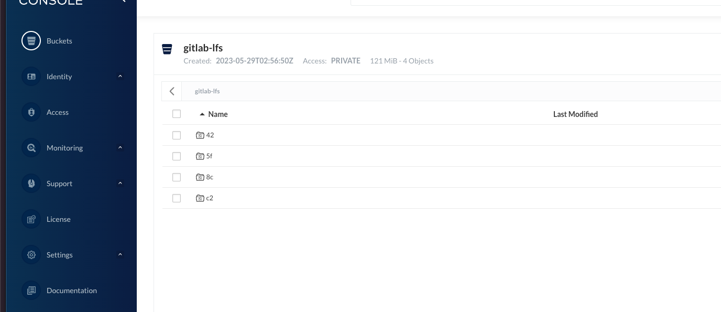The image size is (721, 312).
Task: Expand the Identity menu chevron
Action: point(120,77)
